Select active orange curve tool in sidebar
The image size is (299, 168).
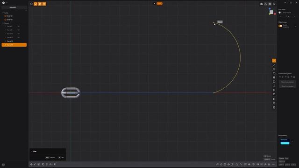[x=274, y=61]
